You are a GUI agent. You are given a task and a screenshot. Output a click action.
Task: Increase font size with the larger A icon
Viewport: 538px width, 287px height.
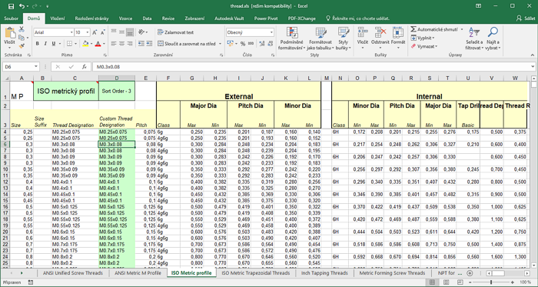(x=95, y=32)
